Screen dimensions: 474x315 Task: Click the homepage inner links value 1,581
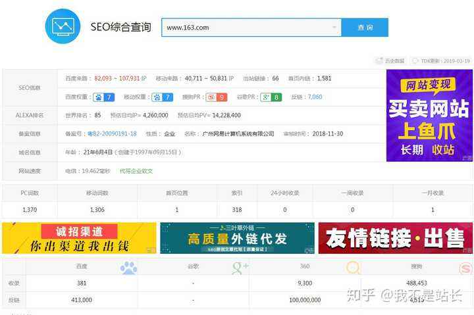324,78
